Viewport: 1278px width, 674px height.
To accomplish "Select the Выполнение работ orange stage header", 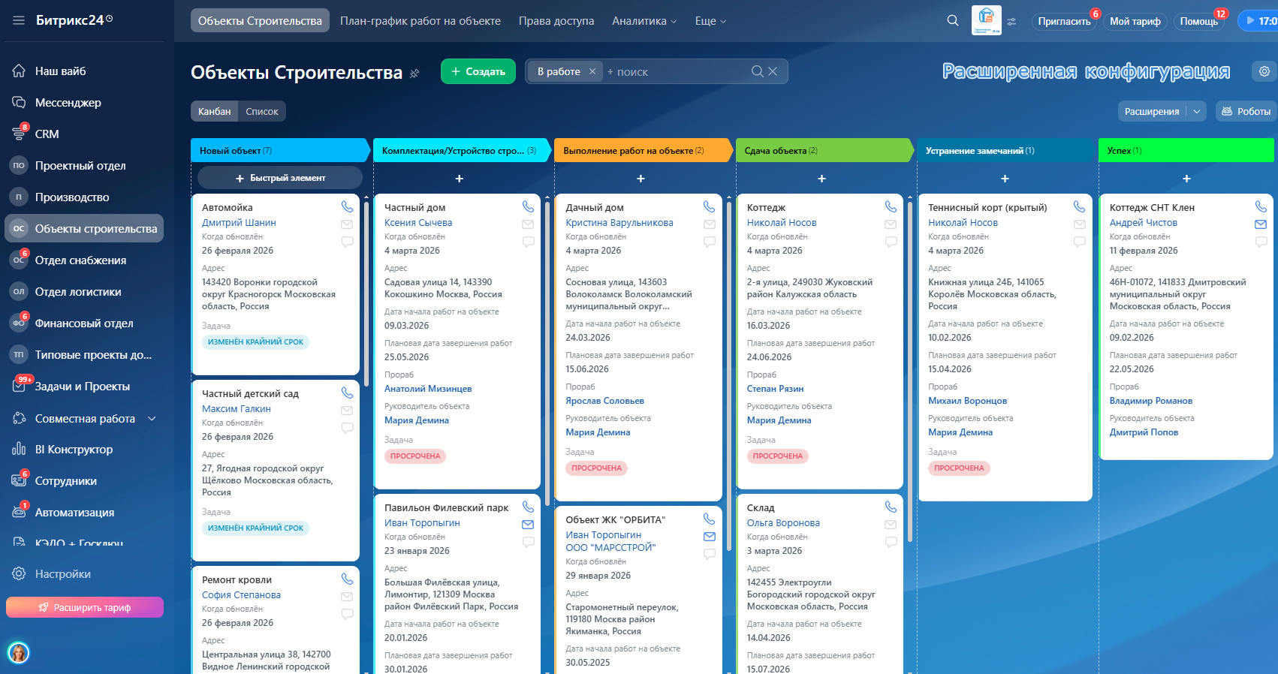I will click(643, 150).
